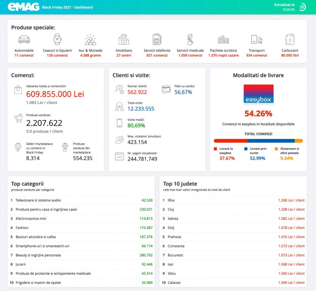Select the Carburant fuel canister icon
316x291 pixels.
coord(290,39)
